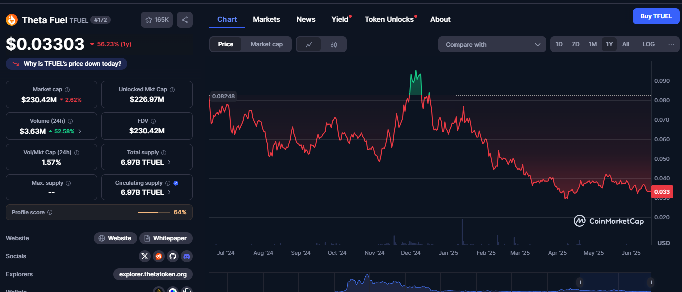682x292 pixels.
Task: Open the Token Unlocks tab
Action: [390, 19]
